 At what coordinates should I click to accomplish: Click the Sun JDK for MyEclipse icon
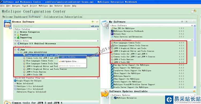[x=112, y=28]
